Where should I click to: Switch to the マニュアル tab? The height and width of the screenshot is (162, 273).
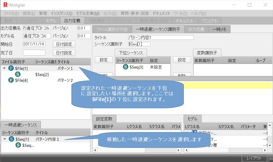click(x=210, y=21)
